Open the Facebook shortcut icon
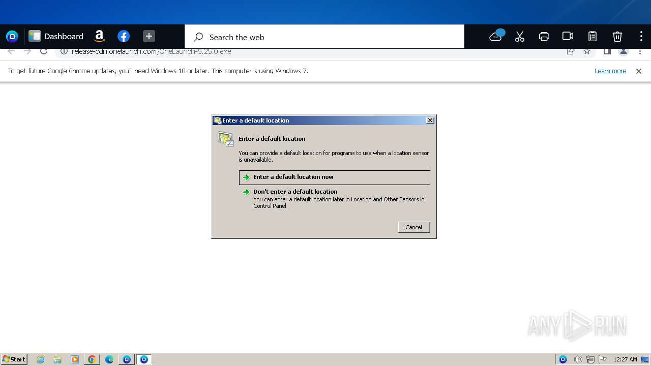The width and height of the screenshot is (651, 366). pyautogui.click(x=124, y=36)
